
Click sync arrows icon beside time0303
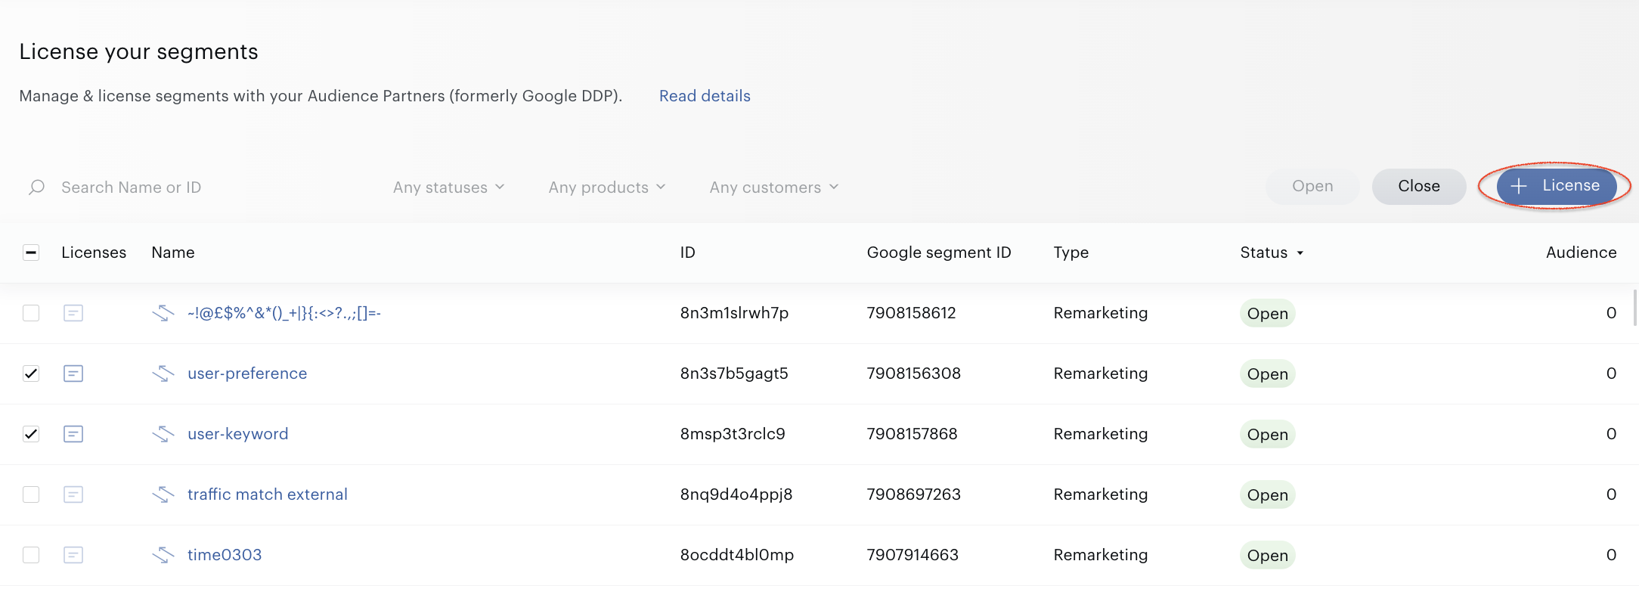163,555
